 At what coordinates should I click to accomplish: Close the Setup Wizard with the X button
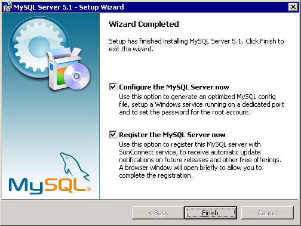pos(293,7)
